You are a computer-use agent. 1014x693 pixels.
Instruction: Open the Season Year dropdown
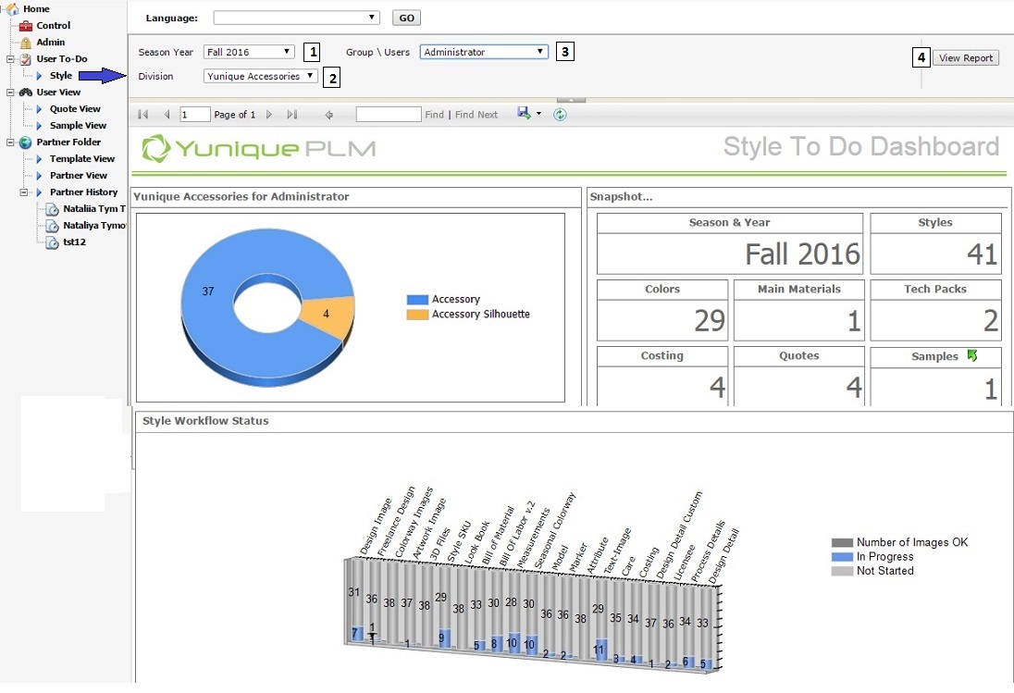[x=249, y=52]
